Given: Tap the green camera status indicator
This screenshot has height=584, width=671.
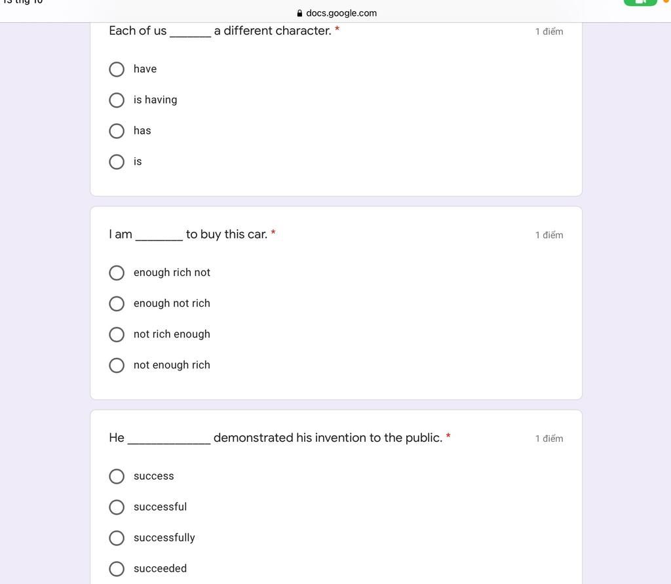Looking at the screenshot, I should tap(640, 2).
